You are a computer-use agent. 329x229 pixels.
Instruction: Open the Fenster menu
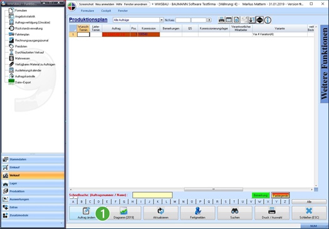click(123, 11)
